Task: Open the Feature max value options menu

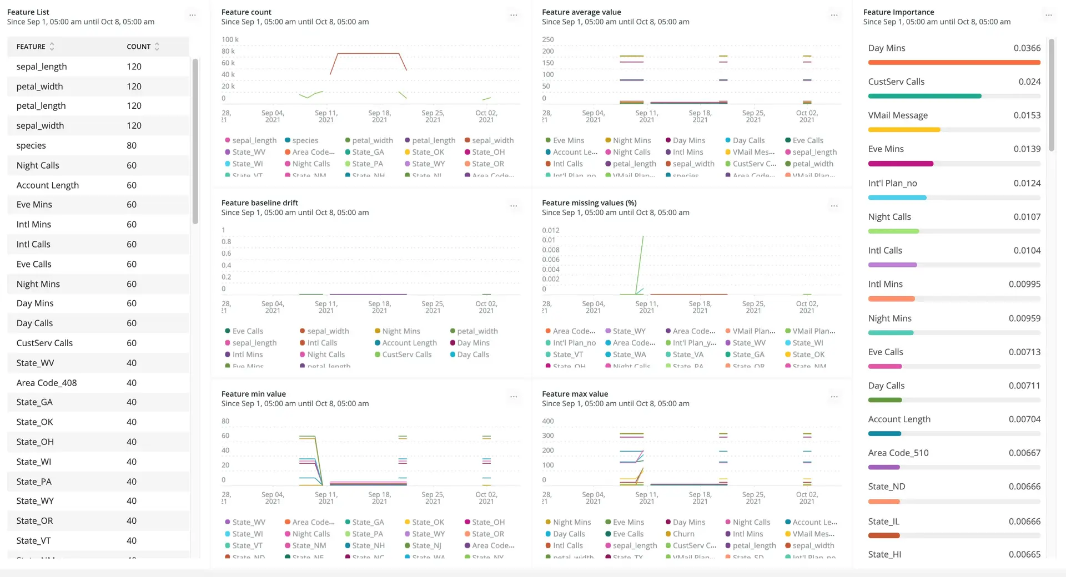Action: pos(834,397)
